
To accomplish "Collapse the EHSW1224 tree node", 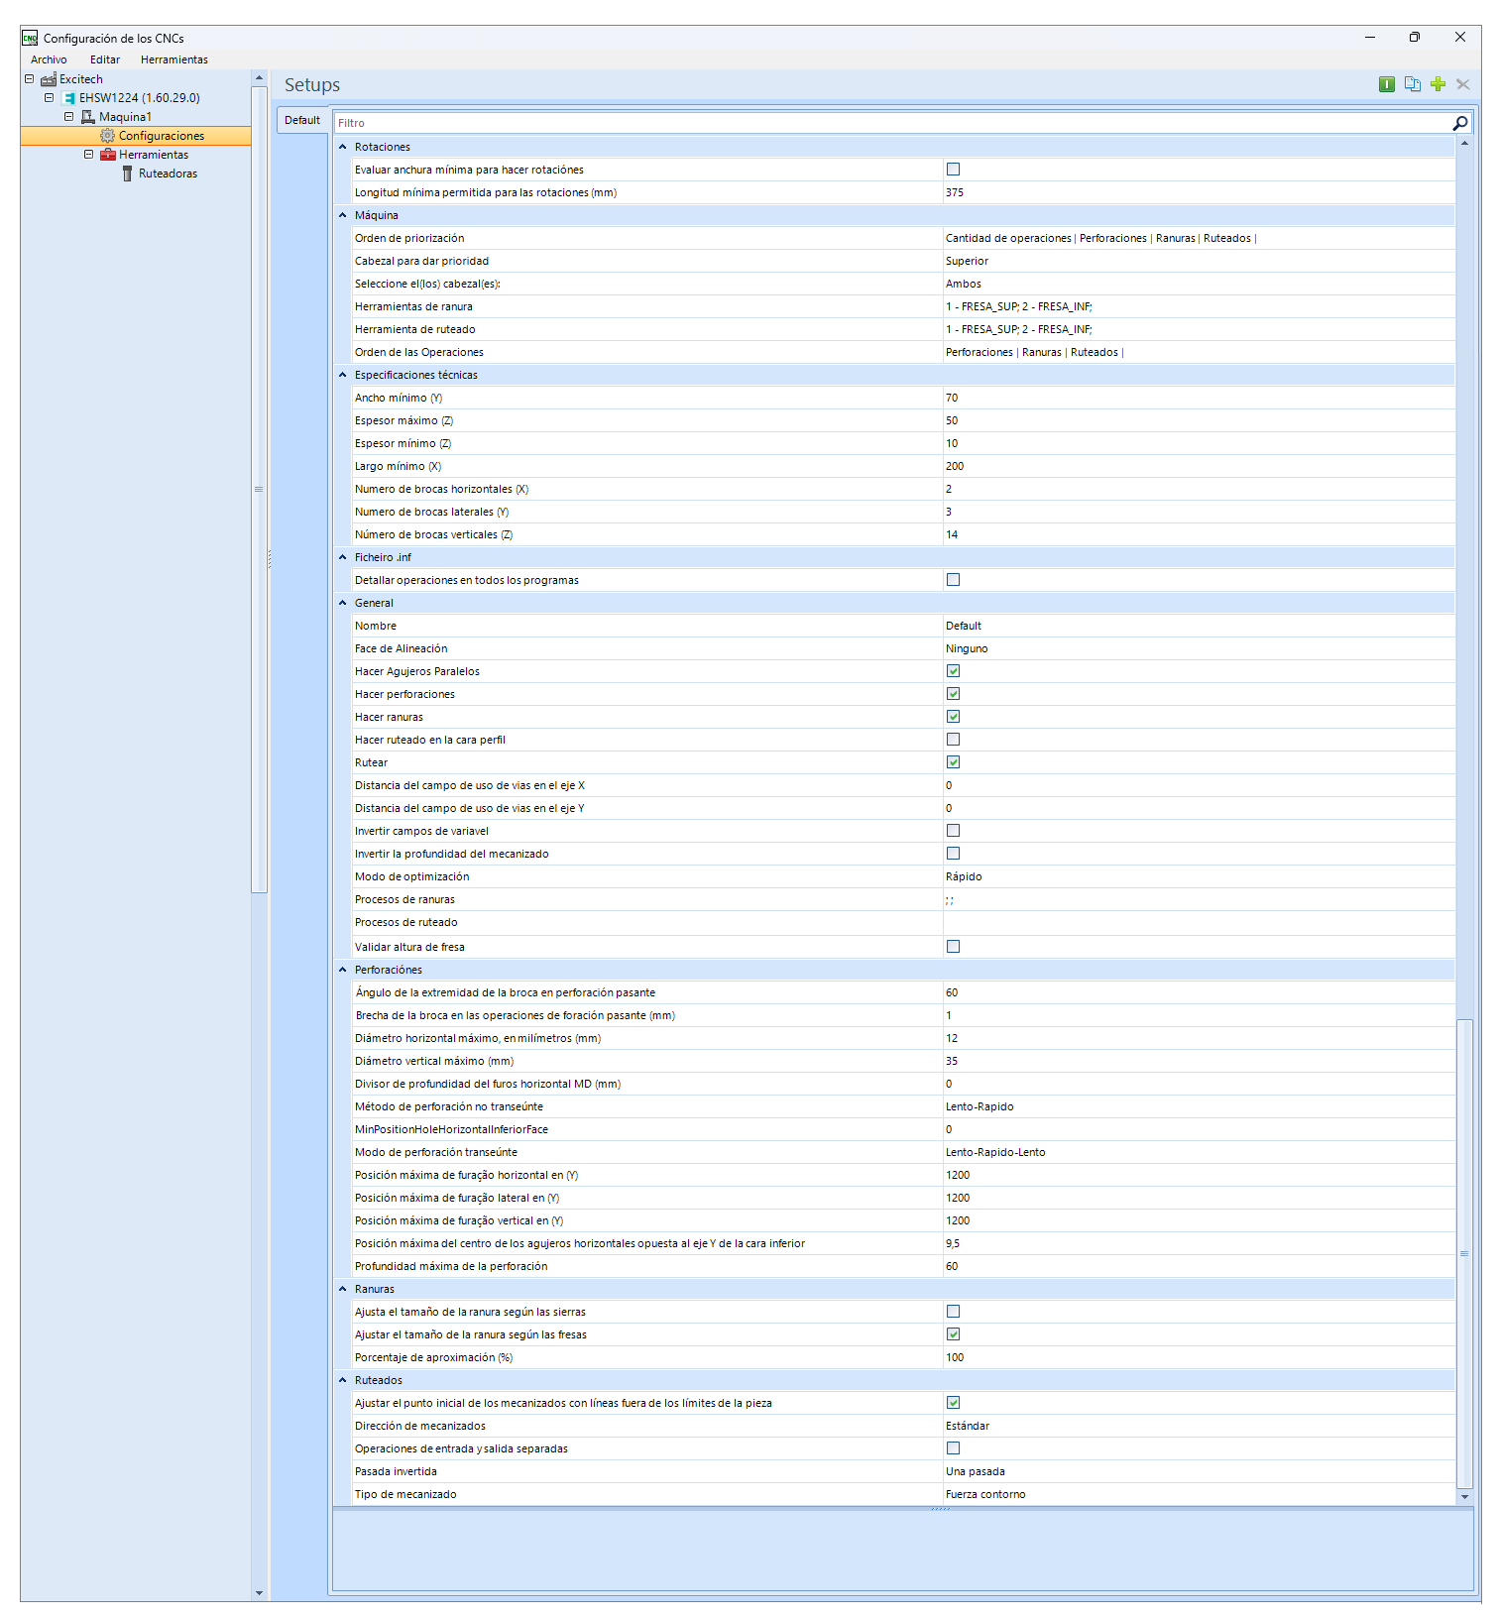I will click(49, 98).
